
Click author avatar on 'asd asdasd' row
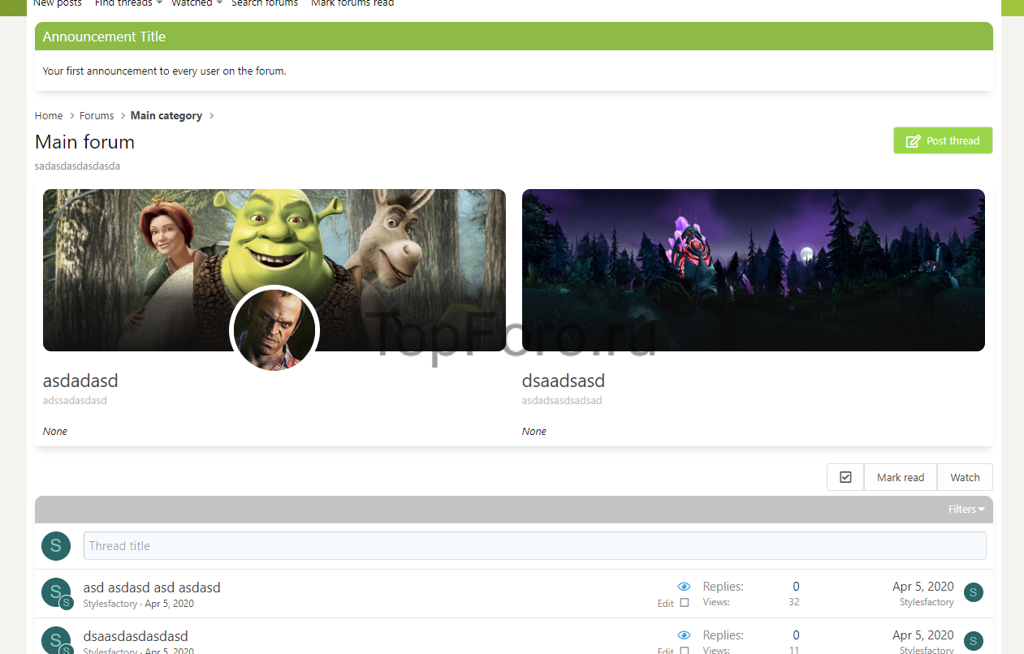(x=56, y=593)
